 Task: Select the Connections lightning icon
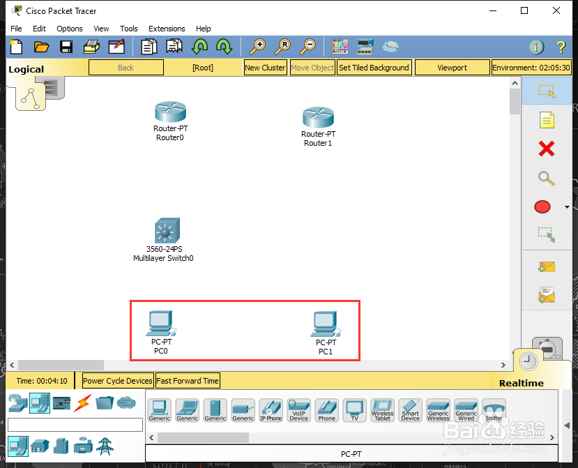(x=83, y=403)
